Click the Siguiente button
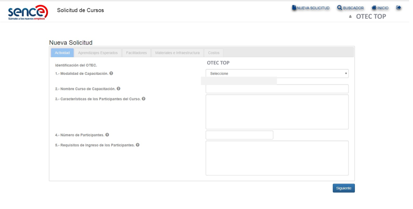The height and width of the screenshot is (209, 413). coord(344,188)
